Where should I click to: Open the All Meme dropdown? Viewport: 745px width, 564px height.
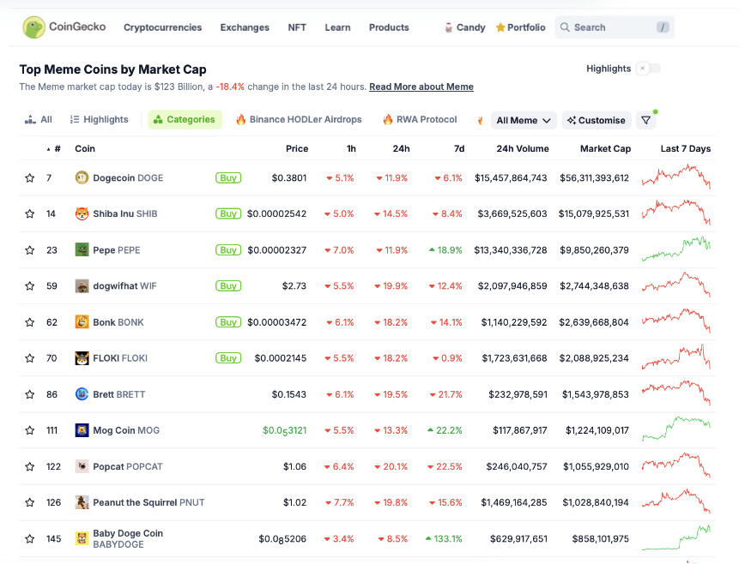[x=524, y=121]
